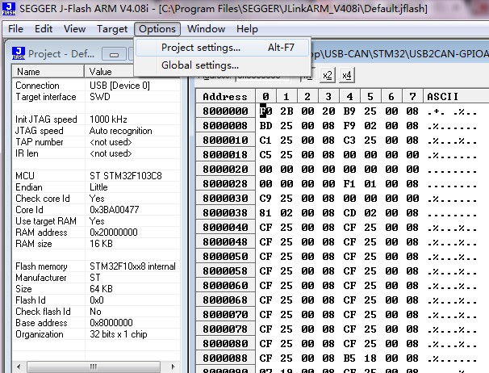
Task: Open the View menu
Action: point(74,29)
